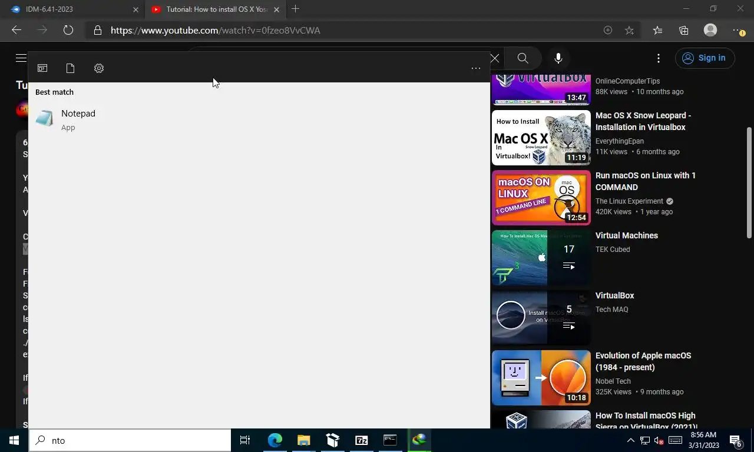The width and height of the screenshot is (754, 452).
Task: Play 'macOS on Linux' video thumbnail
Action: pyautogui.click(x=541, y=198)
